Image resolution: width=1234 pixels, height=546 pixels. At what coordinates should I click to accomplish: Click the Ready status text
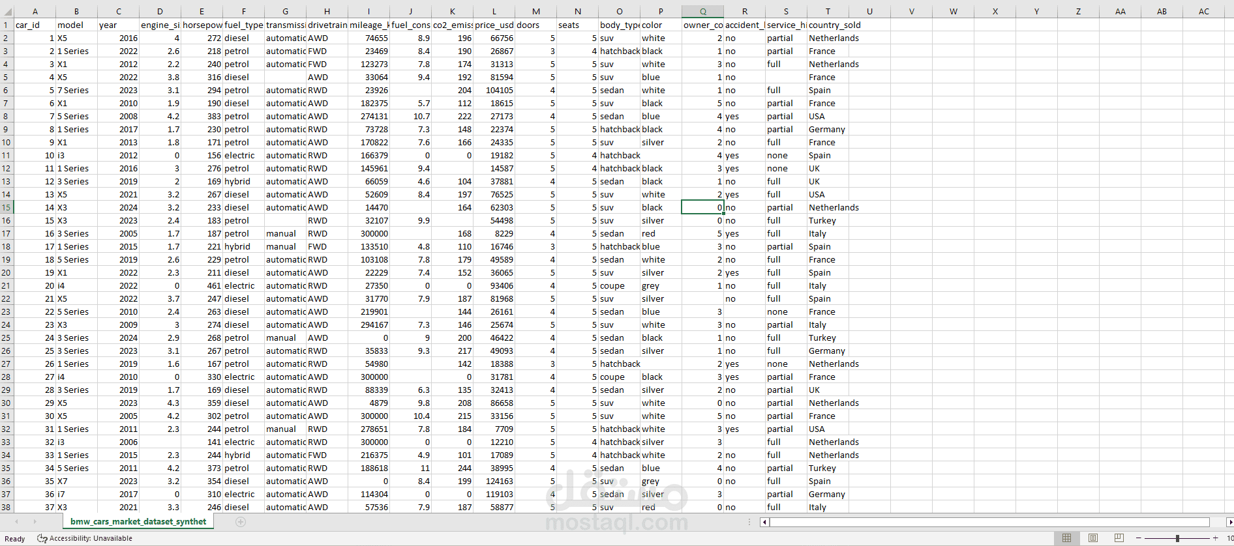(x=14, y=539)
